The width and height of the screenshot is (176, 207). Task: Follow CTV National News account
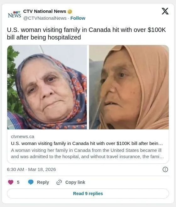pos(78,18)
